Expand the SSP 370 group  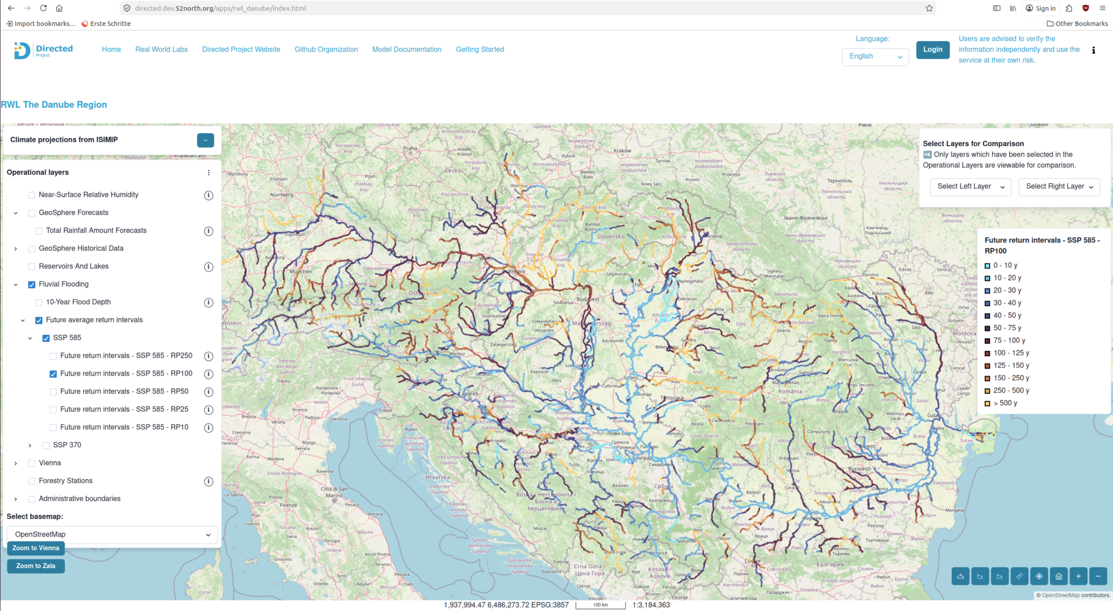click(30, 445)
